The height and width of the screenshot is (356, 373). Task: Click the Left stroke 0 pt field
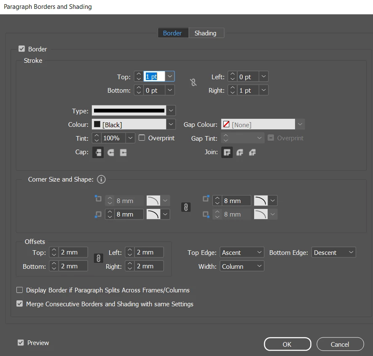tap(248, 77)
